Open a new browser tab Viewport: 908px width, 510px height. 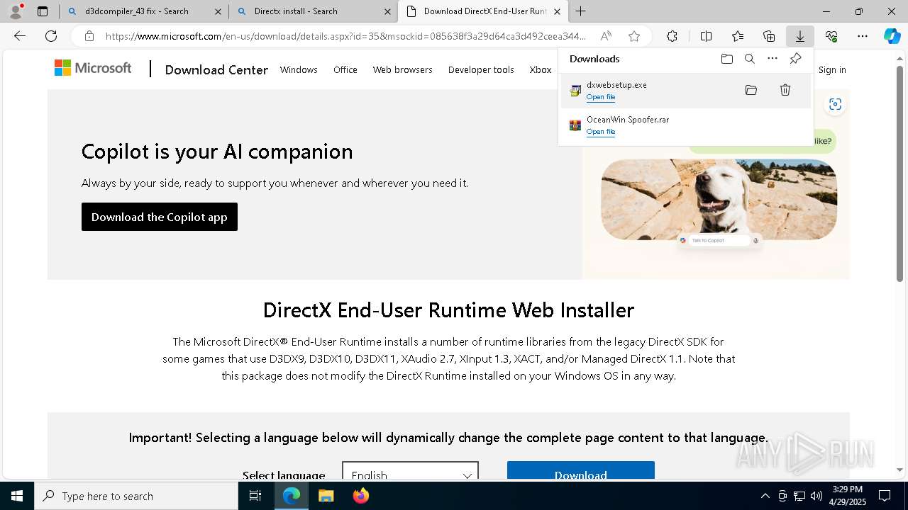(580, 11)
